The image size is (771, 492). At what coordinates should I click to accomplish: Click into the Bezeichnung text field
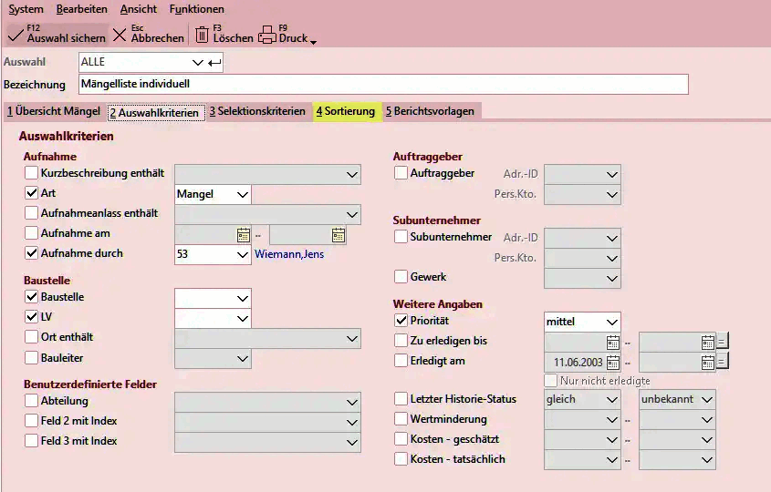click(383, 85)
